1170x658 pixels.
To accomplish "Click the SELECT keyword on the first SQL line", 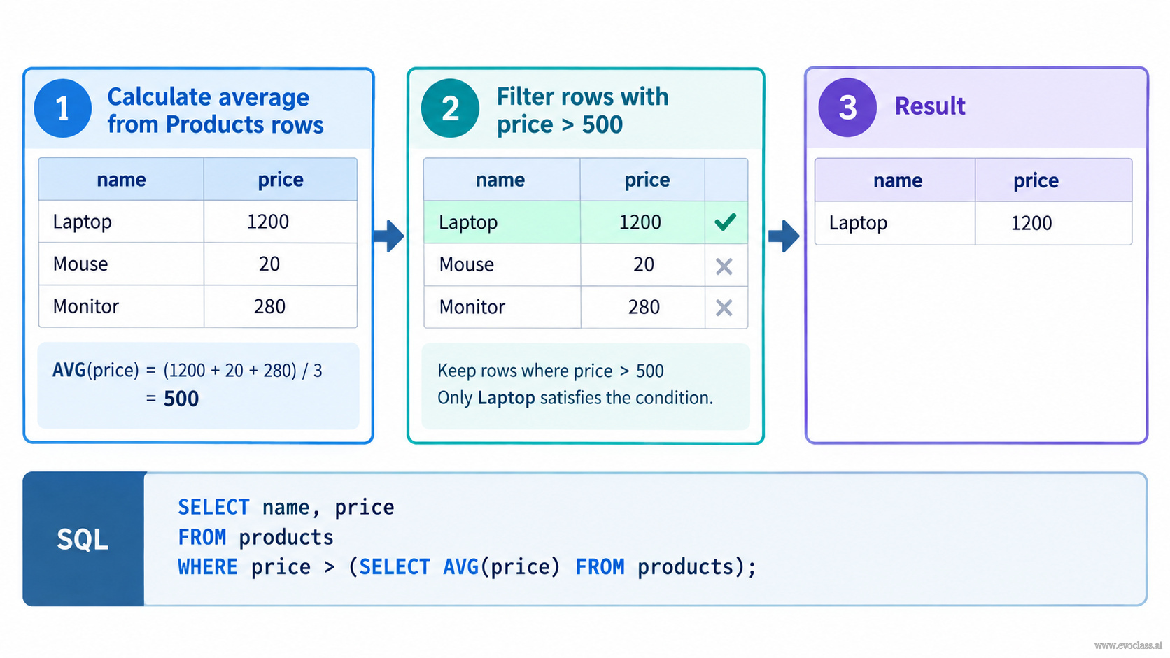I will pos(213,507).
